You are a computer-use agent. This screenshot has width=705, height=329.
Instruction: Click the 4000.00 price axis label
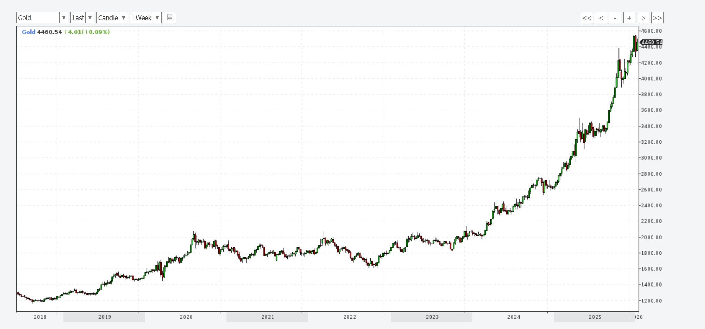(651, 79)
